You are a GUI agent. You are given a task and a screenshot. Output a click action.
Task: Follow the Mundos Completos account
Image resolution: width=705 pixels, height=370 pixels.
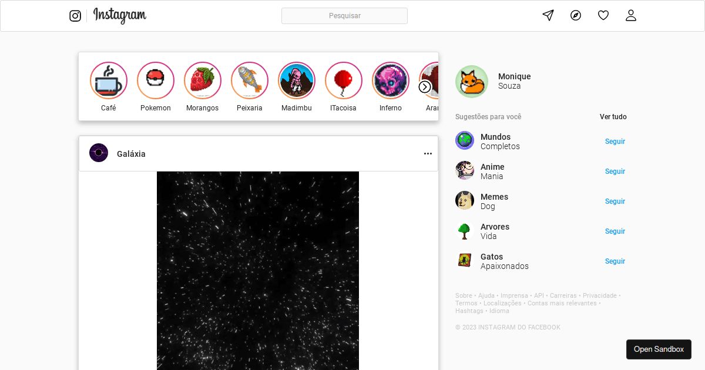pyautogui.click(x=615, y=141)
